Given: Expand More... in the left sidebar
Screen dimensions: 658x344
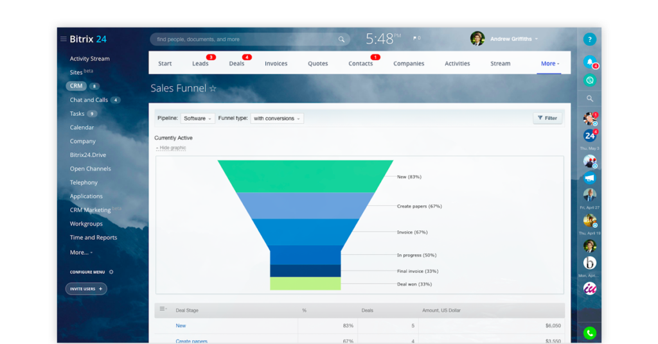Looking at the screenshot, I should pos(81,252).
